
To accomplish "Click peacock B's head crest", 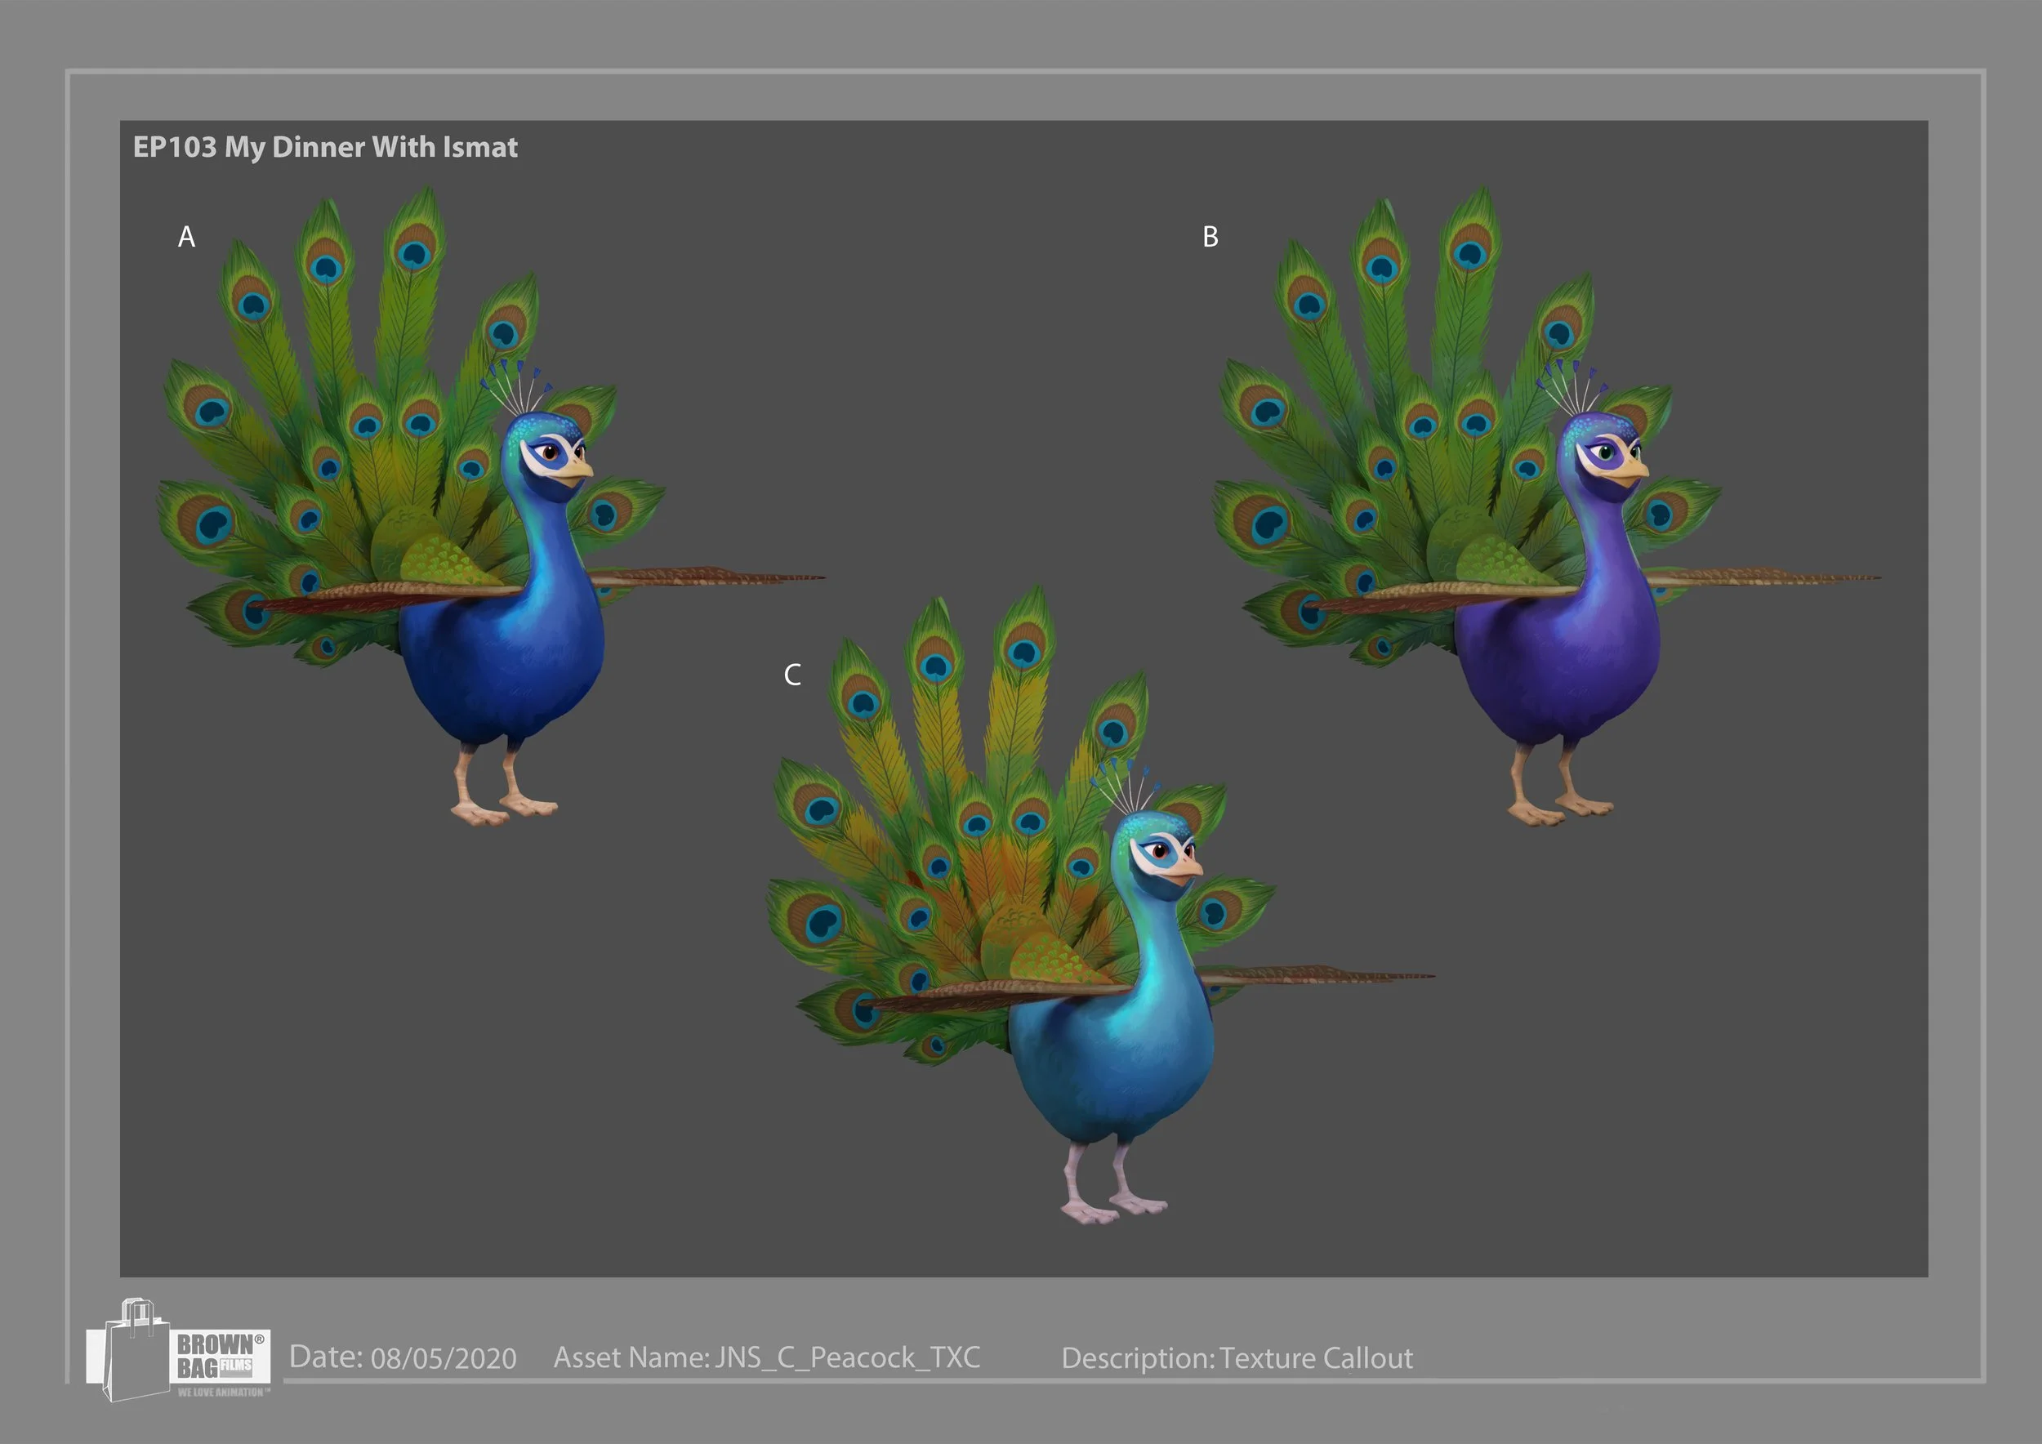I will click(1574, 387).
